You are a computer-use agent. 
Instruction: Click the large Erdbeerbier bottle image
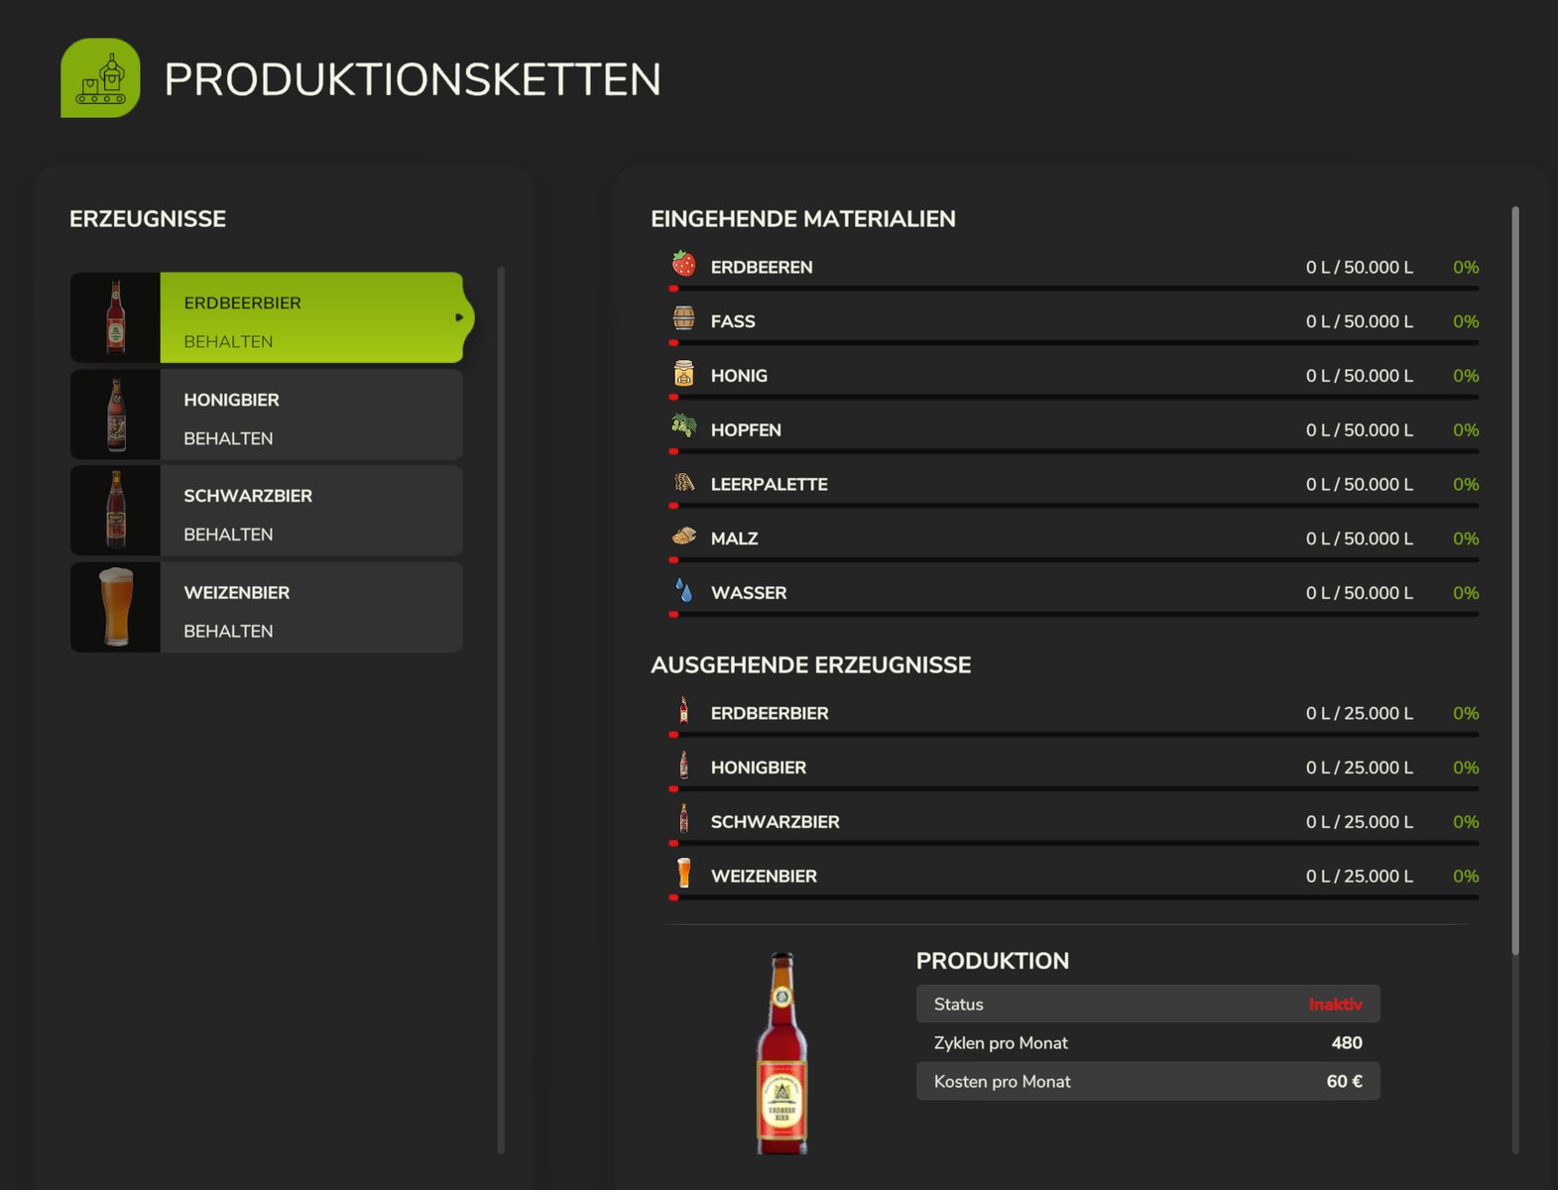[782, 1053]
